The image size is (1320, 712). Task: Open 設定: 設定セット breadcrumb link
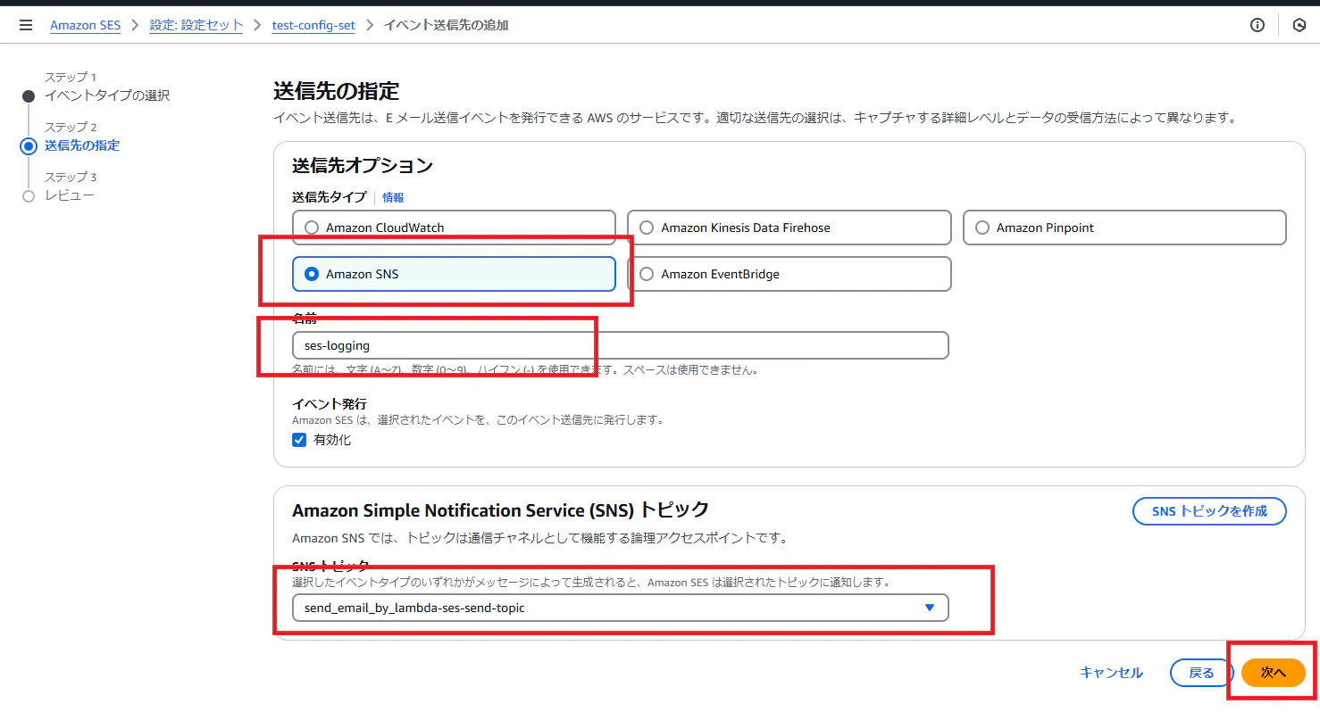(x=196, y=25)
